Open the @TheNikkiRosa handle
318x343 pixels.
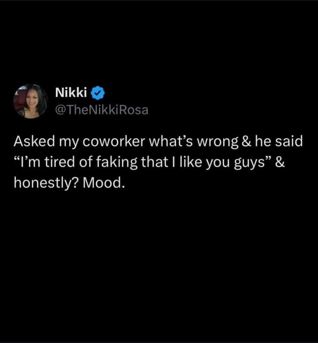102,110
